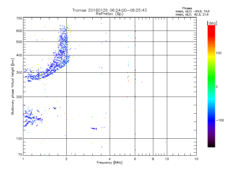
Task: Click the x-axis tick label '8'
Action: click(153, 159)
